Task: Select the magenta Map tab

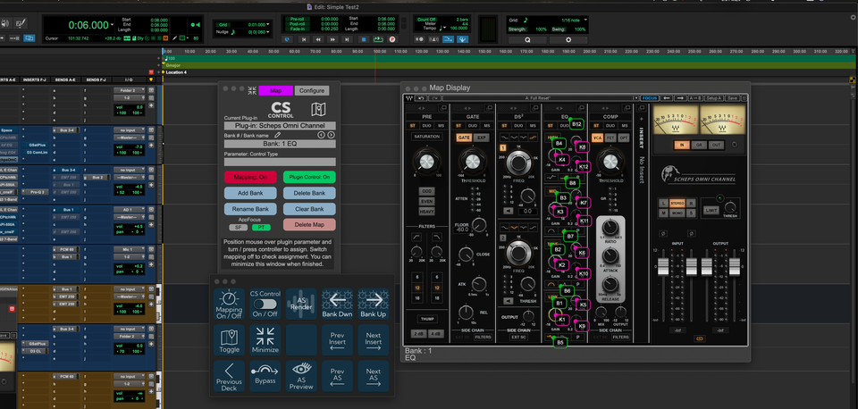Action: pyautogui.click(x=275, y=90)
